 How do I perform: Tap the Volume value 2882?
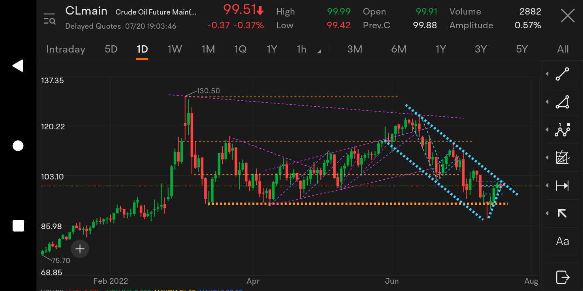pos(530,12)
